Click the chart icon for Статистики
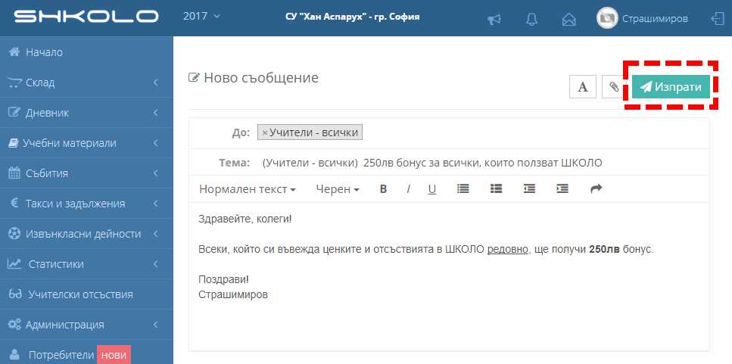Image resolution: width=732 pixels, height=364 pixels. click(x=14, y=263)
